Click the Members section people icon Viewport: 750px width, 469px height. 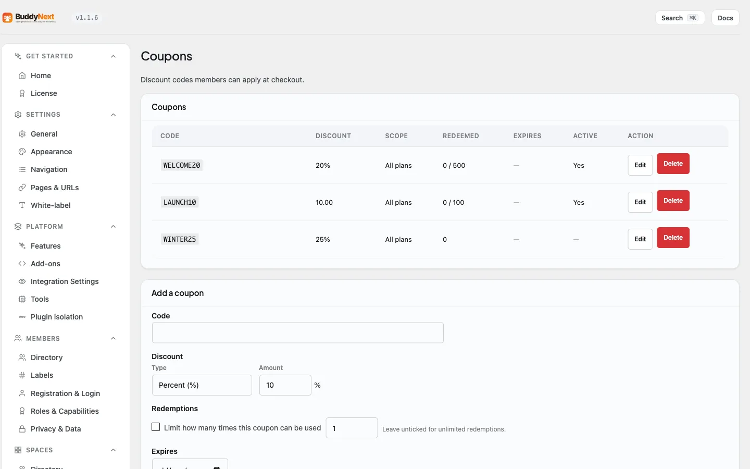[18, 339]
